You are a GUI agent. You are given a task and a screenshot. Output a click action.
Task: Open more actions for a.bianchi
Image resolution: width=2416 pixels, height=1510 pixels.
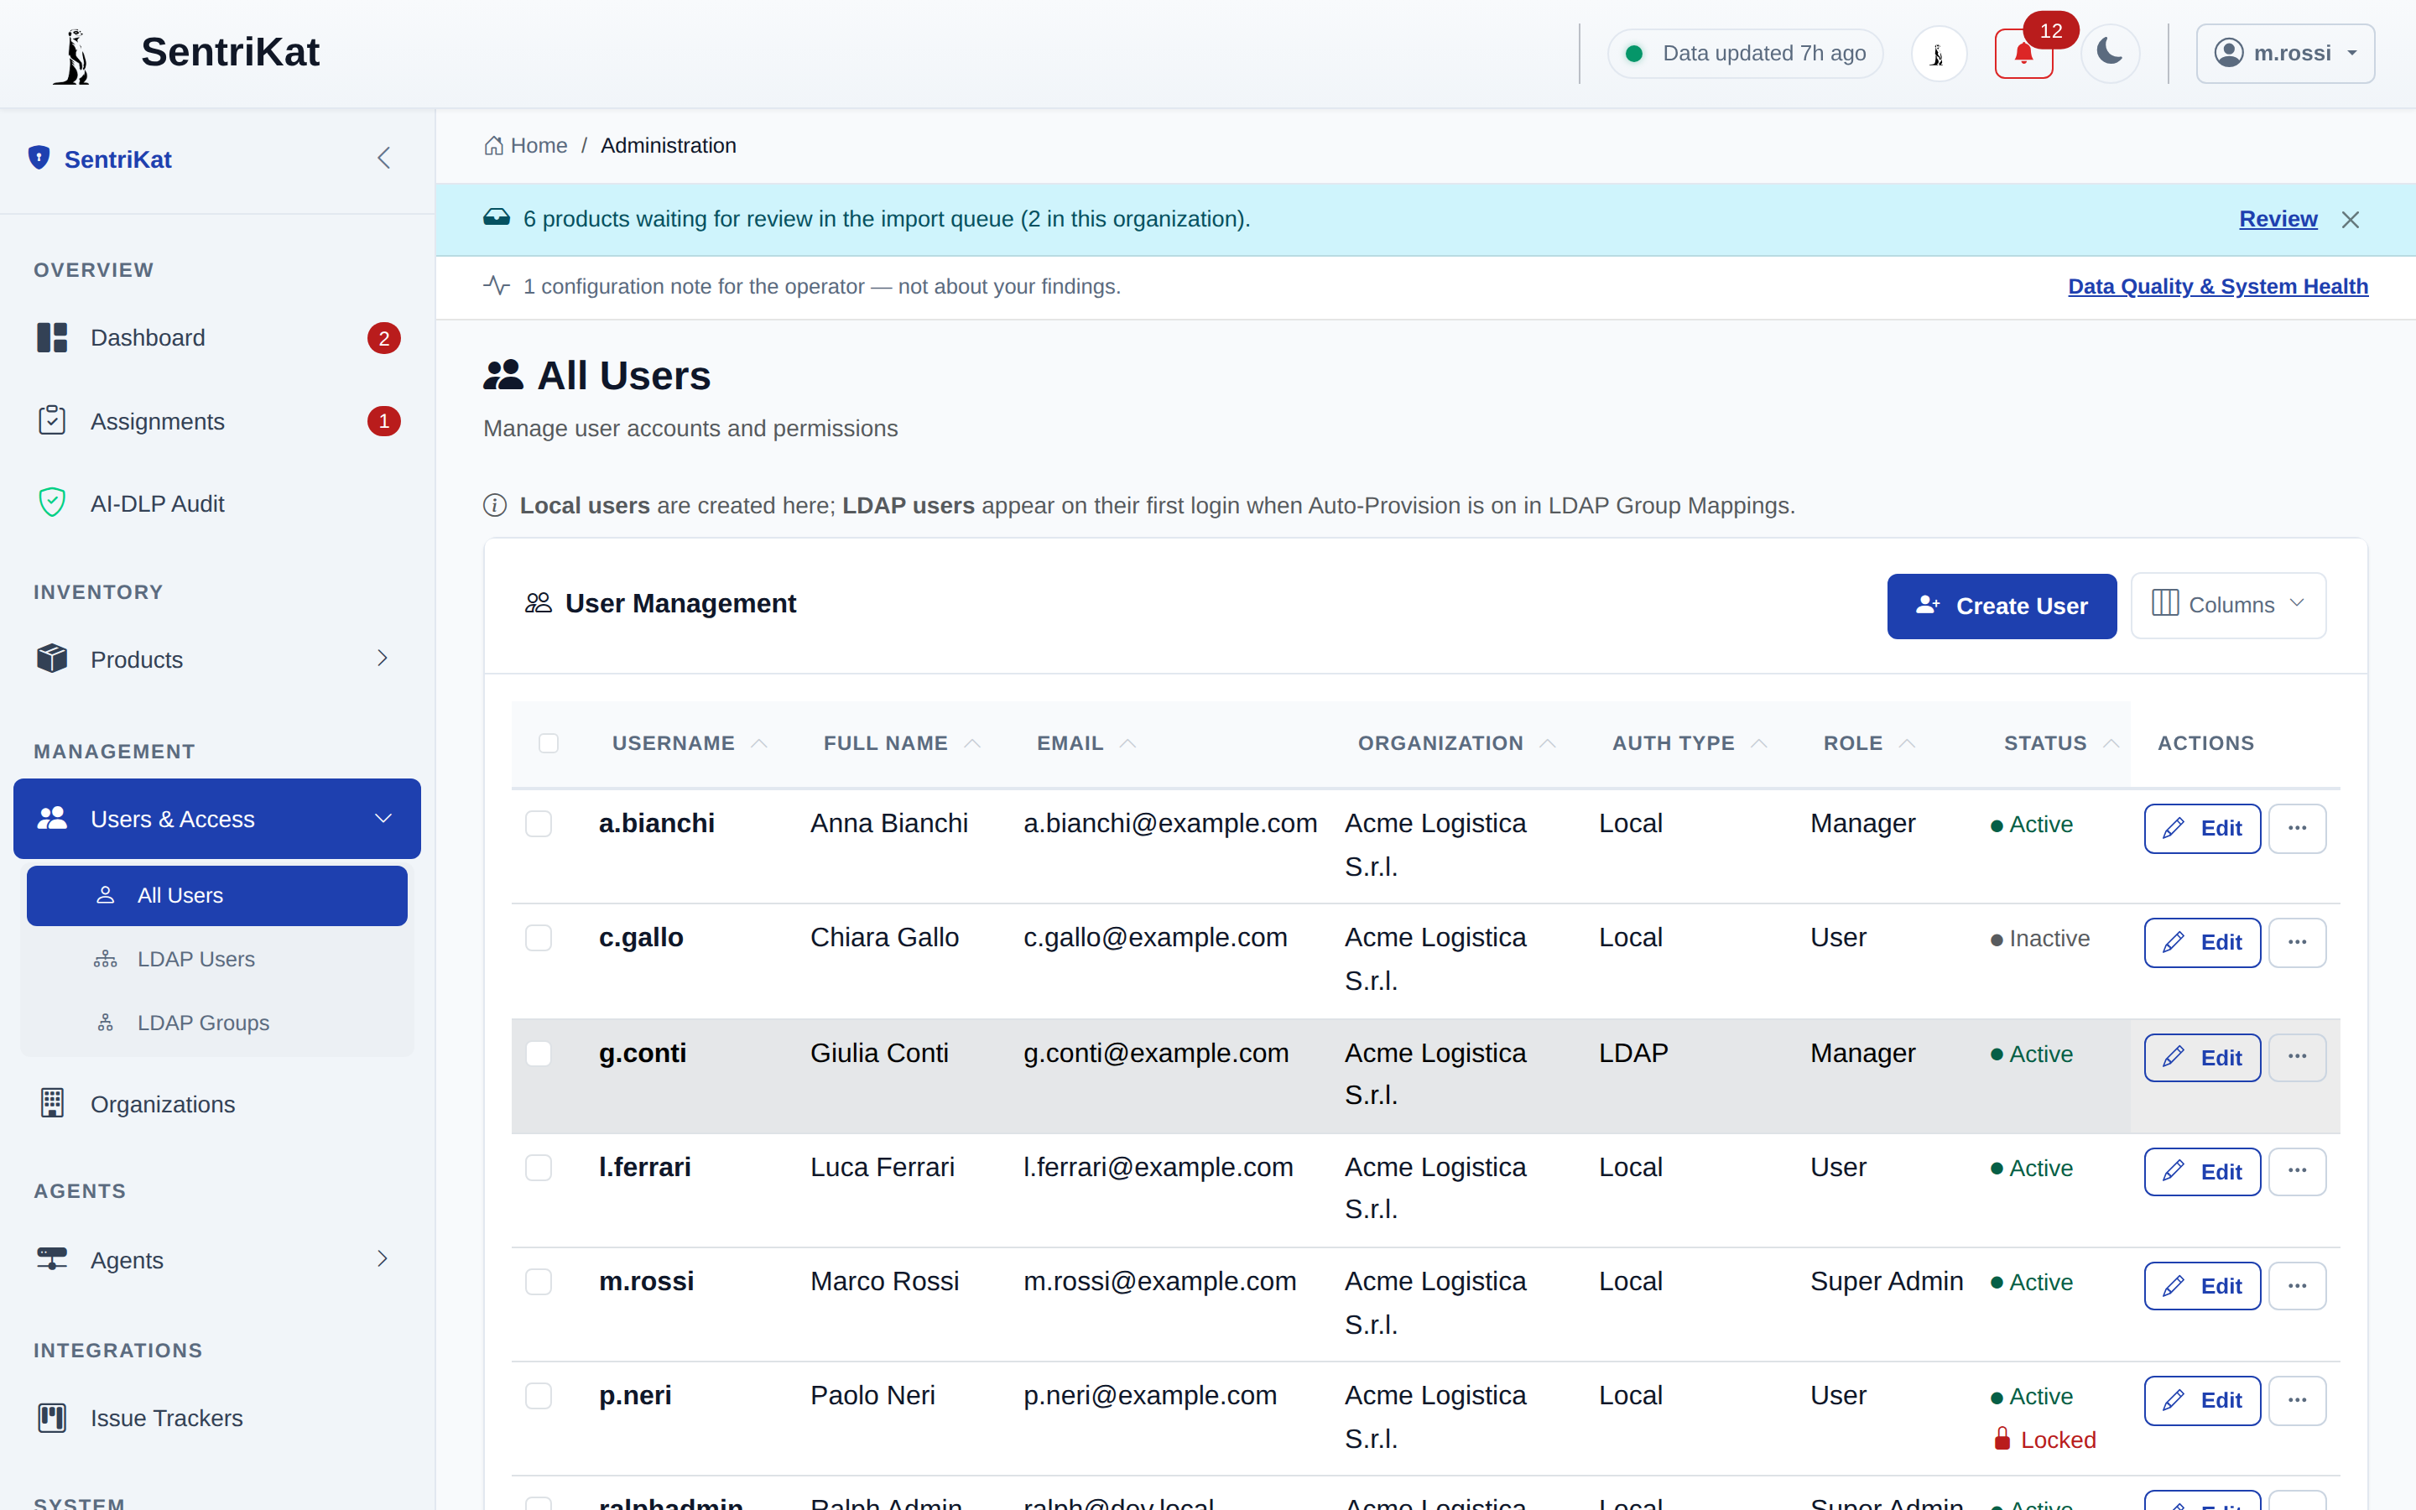pyautogui.click(x=2296, y=828)
